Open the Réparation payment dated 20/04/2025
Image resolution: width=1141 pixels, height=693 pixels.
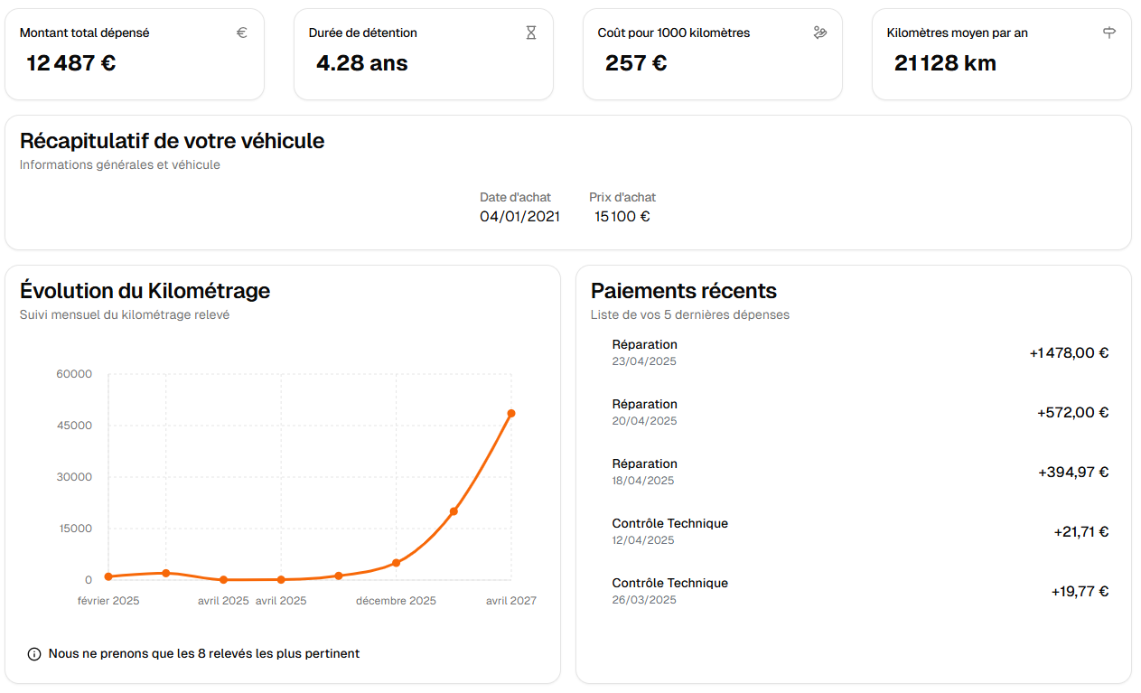point(644,412)
